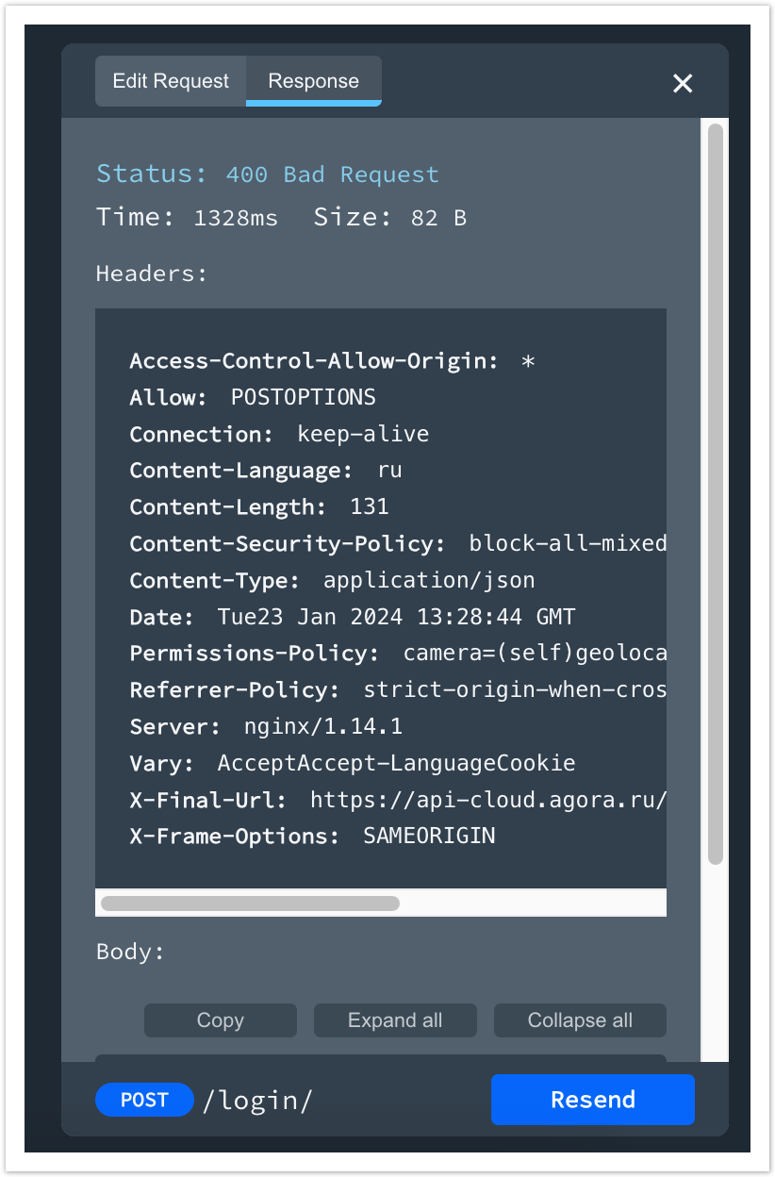Click the Content-Type application/json header
This screenshot has height=1177, width=775.
332,580
